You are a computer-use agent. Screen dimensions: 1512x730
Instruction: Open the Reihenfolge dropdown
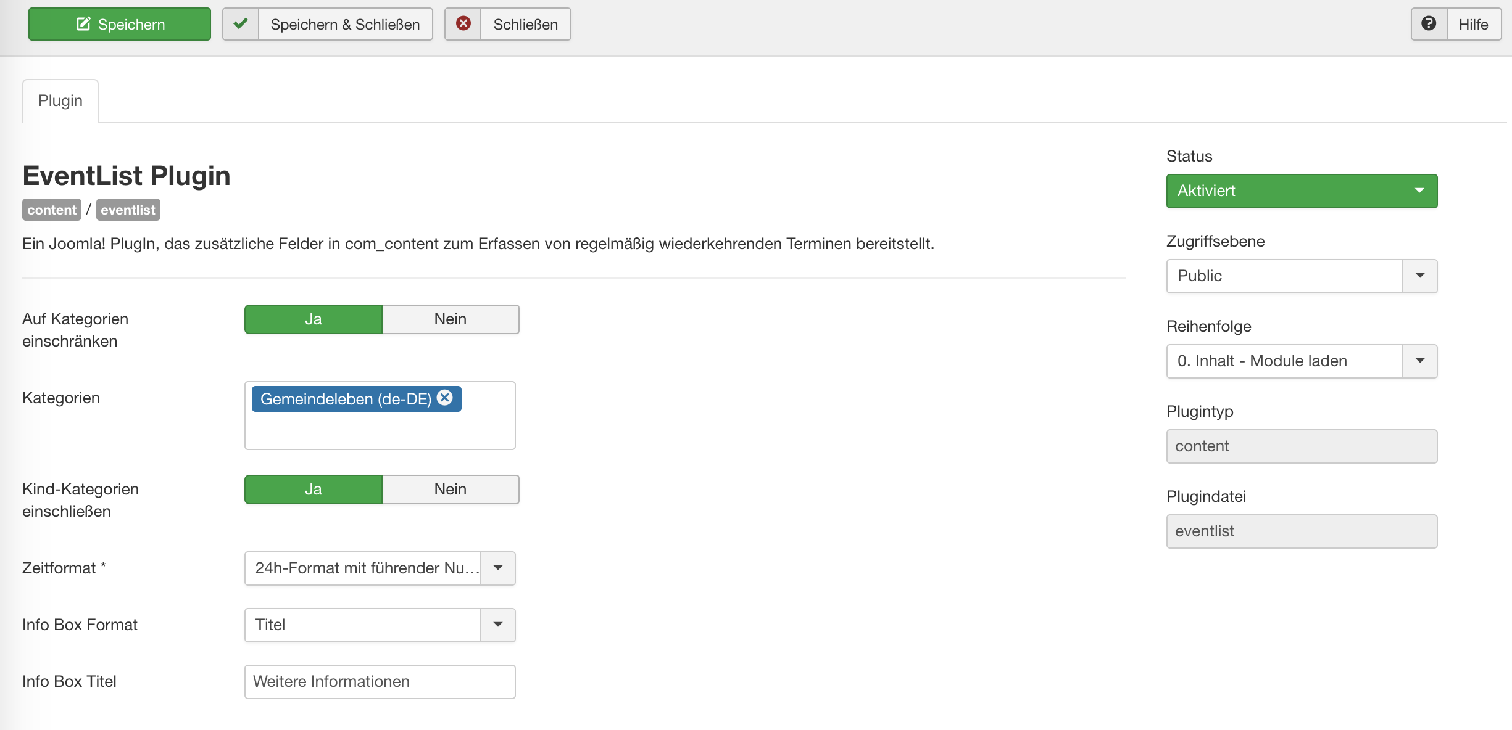(1302, 361)
